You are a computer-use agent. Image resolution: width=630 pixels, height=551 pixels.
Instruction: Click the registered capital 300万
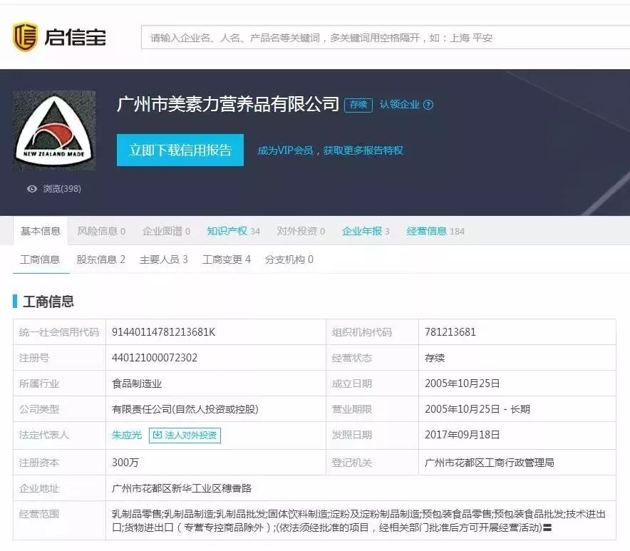125,463
